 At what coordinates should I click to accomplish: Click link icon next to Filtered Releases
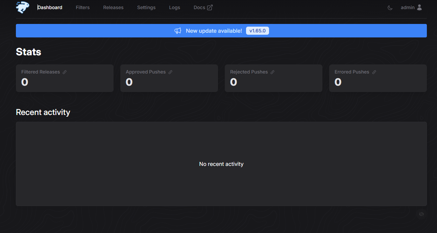[65, 72]
